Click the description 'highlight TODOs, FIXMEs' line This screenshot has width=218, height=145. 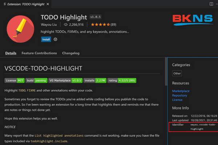click(85, 32)
